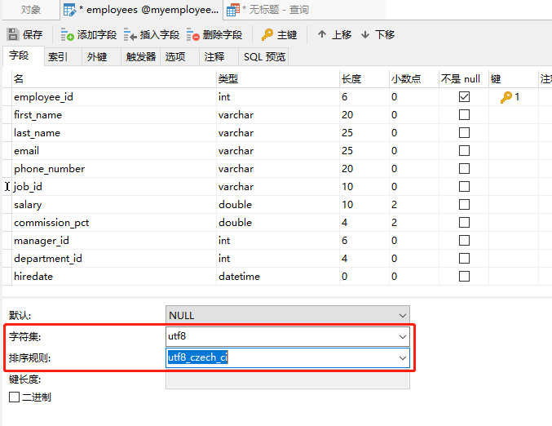This screenshot has width=552, height=426.
Task: Click the Delete Field (删除字段) icon
Action: tap(192, 35)
